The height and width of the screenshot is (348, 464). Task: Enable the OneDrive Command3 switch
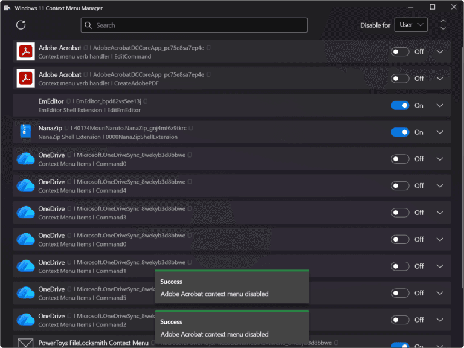click(x=400, y=213)
